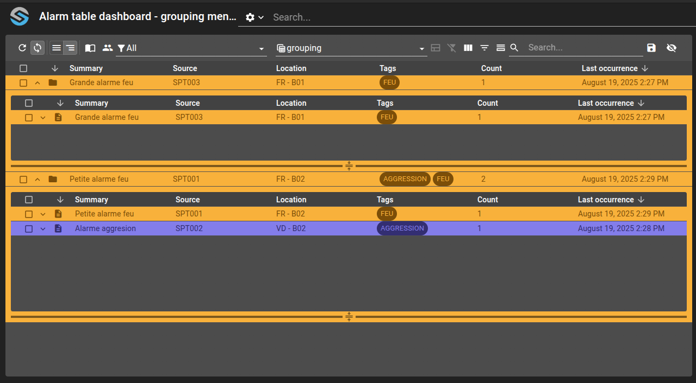Click nested Grande alarme feu document icon

coord(58,117)
